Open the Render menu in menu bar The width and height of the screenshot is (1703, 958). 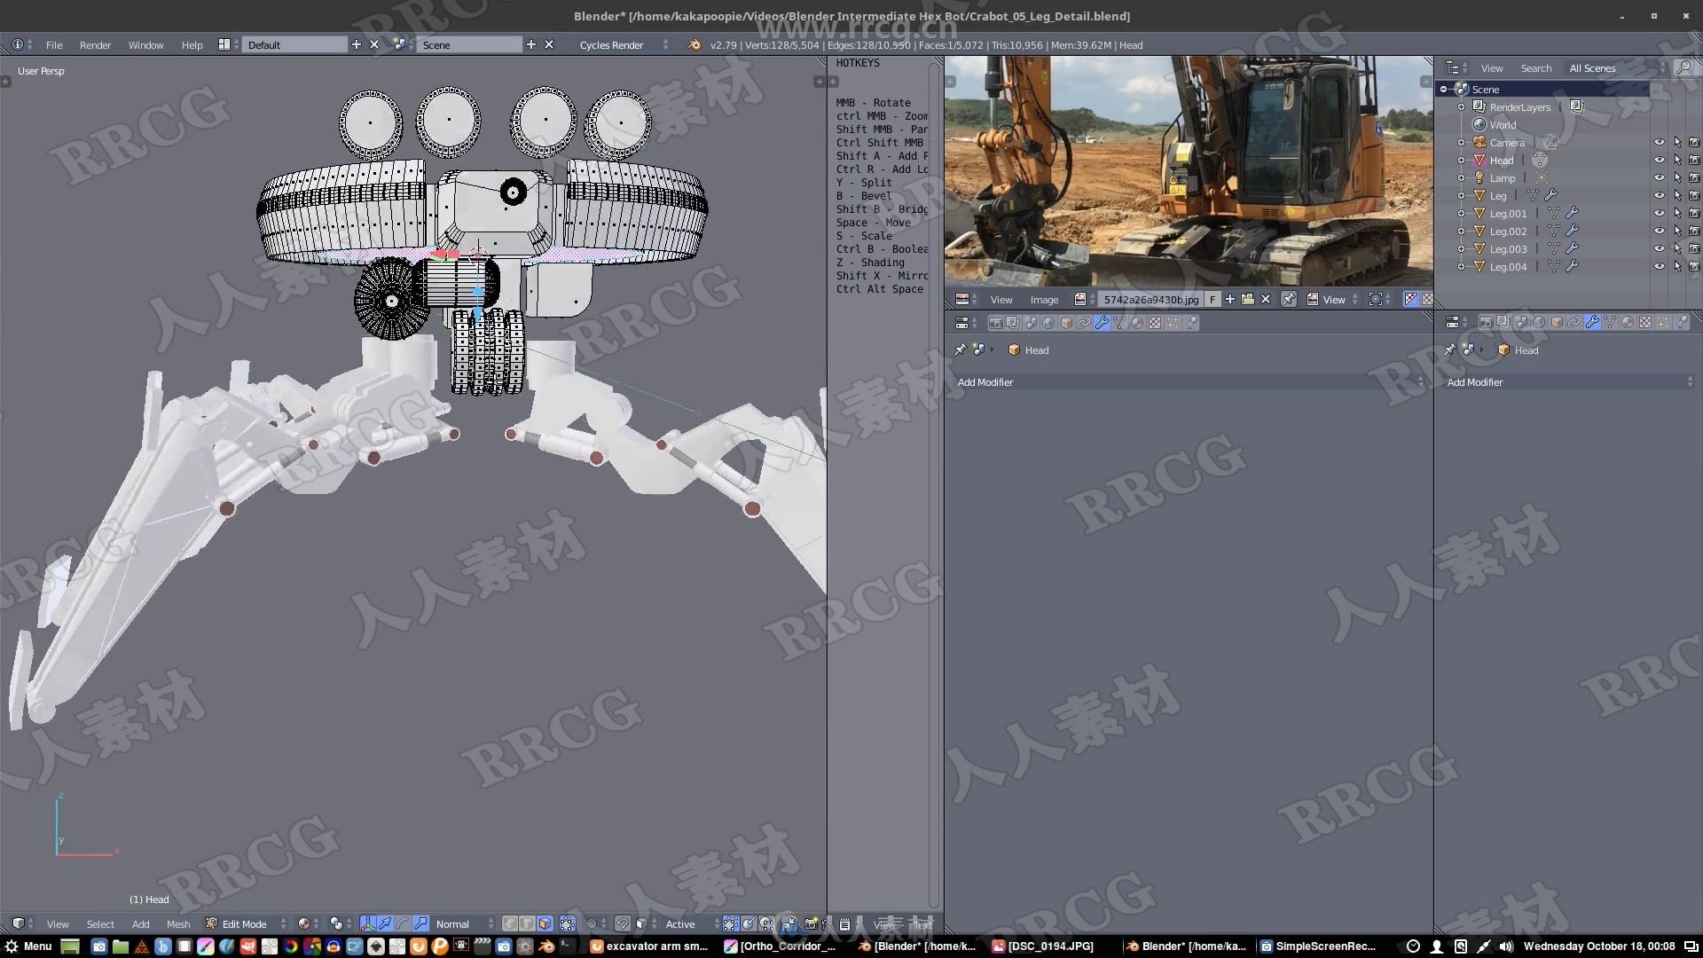pos(96,43)
